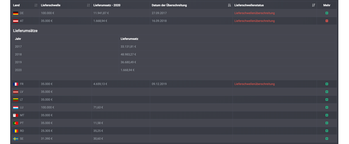Click the DE row threshold 100.000 €

[x=48, y=13]
